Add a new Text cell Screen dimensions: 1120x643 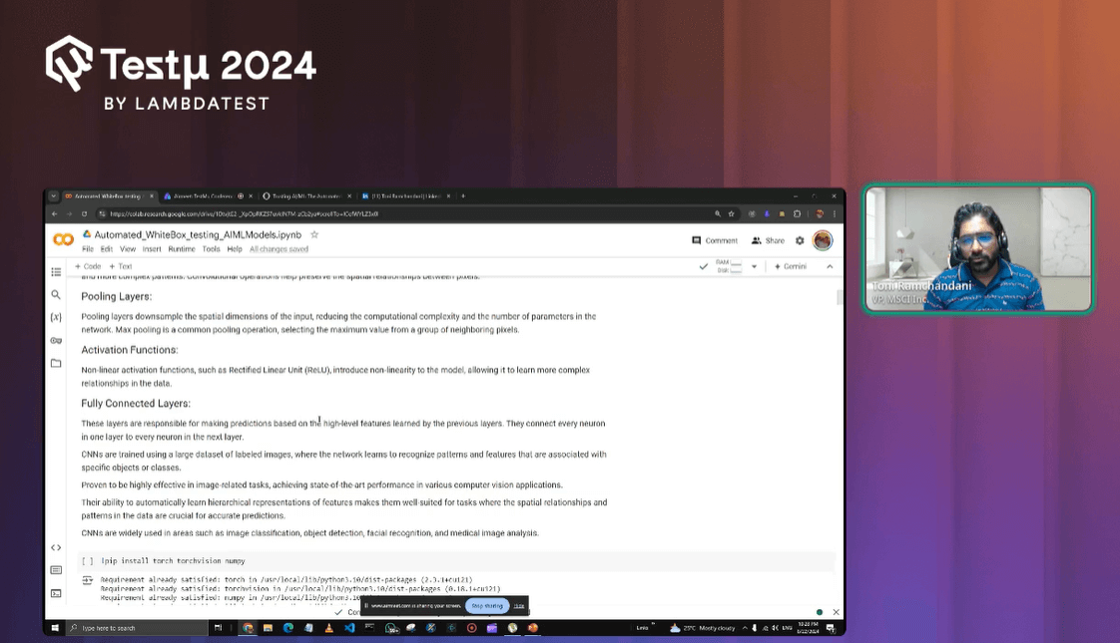coord(121,266)
